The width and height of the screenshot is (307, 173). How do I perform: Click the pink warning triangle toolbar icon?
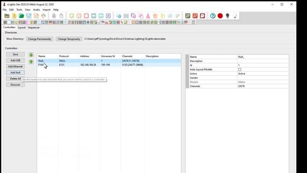(x=148, y=16)
